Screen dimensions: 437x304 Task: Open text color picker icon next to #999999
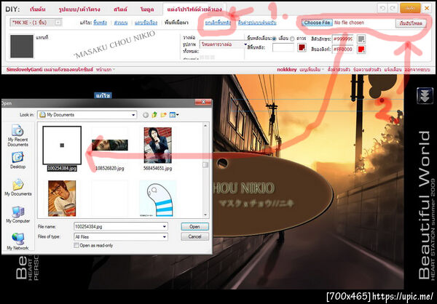pyautogui.click(x=361, y=39)
